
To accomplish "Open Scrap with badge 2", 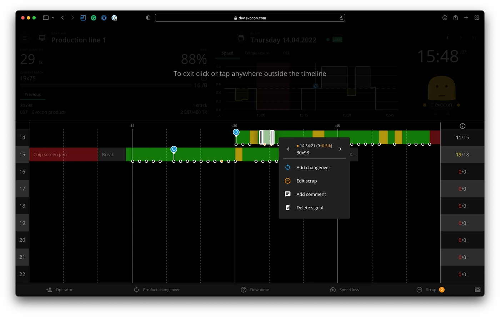I will [430, 290].
